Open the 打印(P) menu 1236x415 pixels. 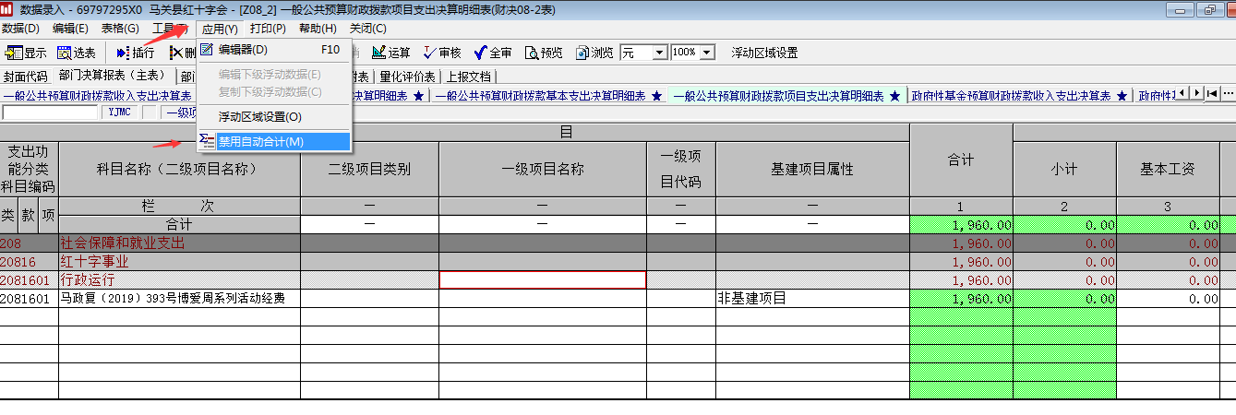[269, 29]
